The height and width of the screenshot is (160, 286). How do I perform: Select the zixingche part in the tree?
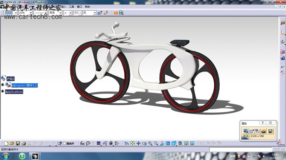tap(25, 85)
